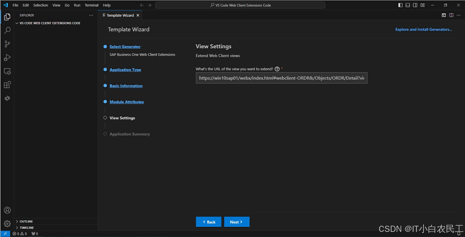Image resolution: width=465 pixels, height=237 pixels.
Task: Click the Back button
Action: (x=209, y=222)
